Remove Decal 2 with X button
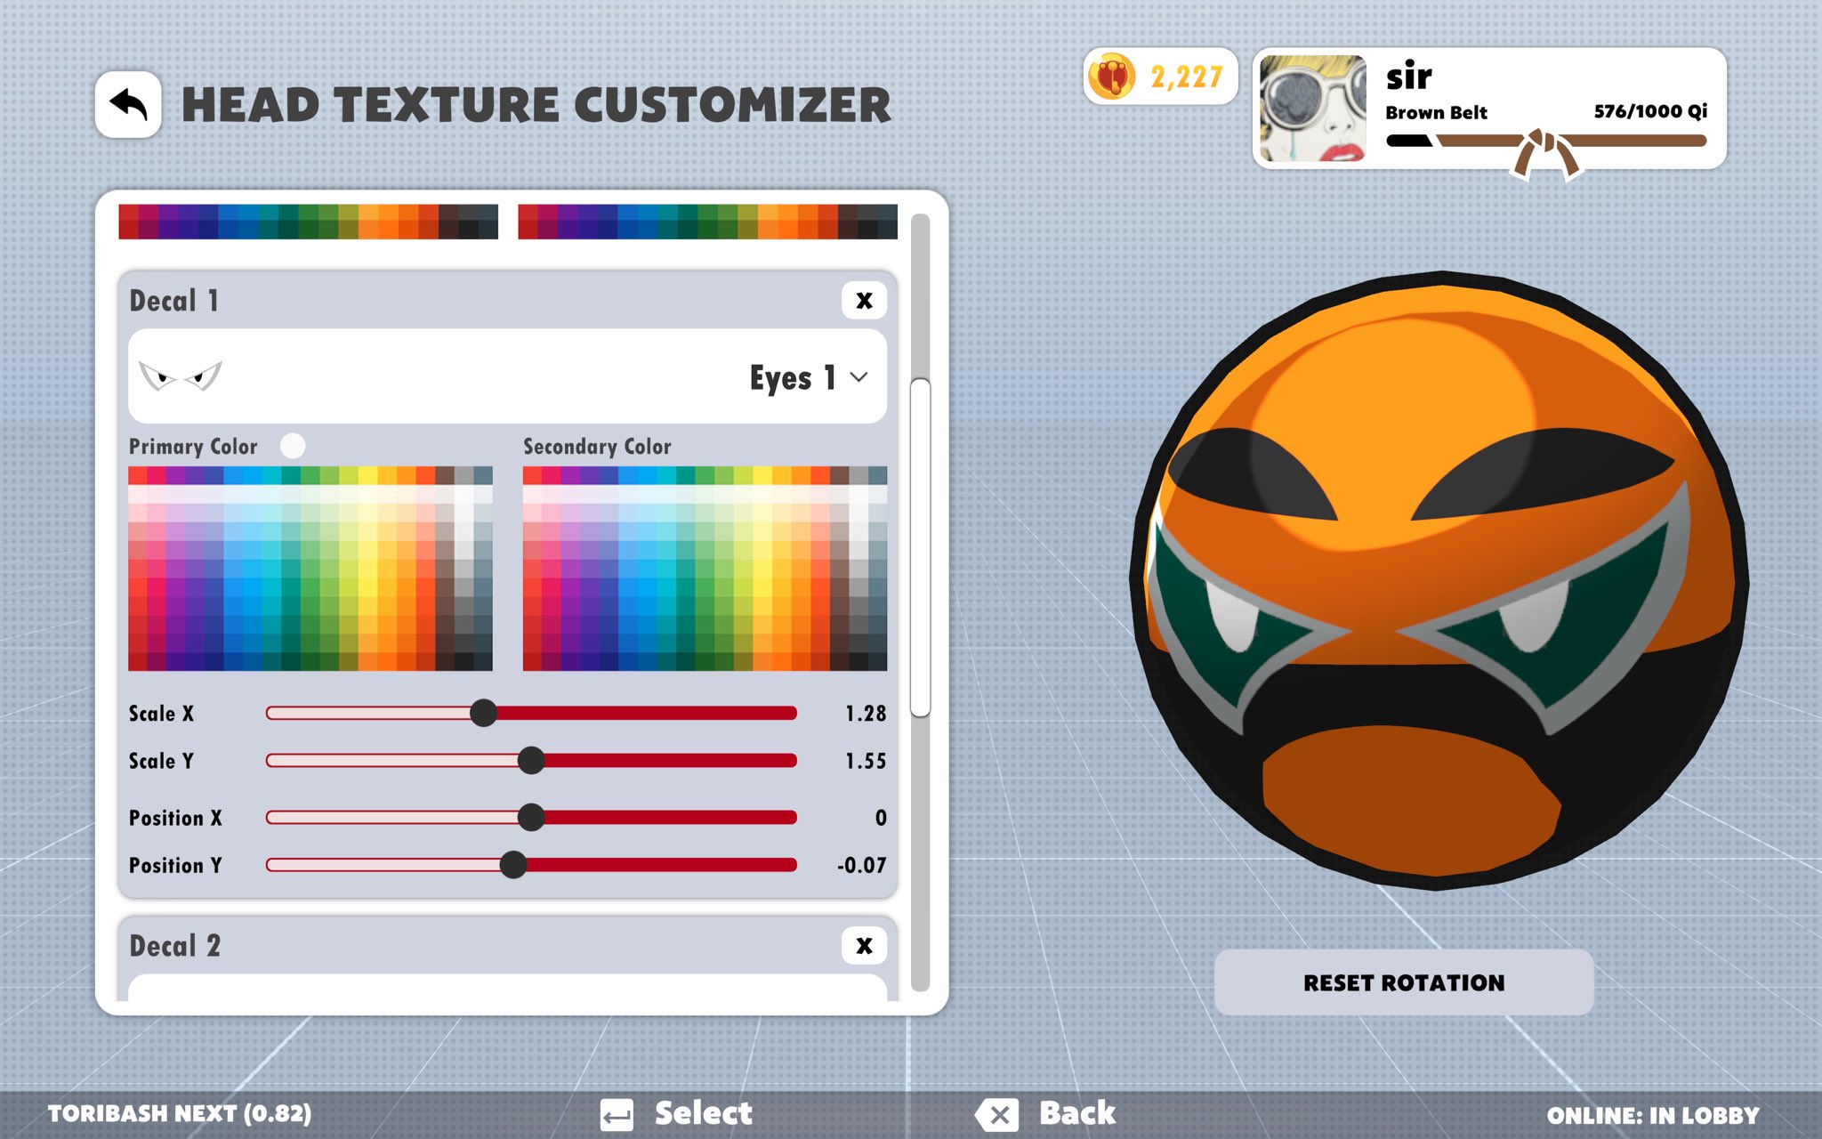The image size is (1822, 1139). click(863, 946)
